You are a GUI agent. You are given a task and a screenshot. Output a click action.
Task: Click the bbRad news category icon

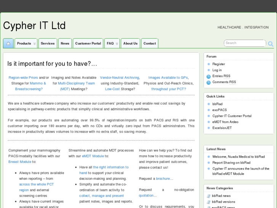click(x=209, y=196)
